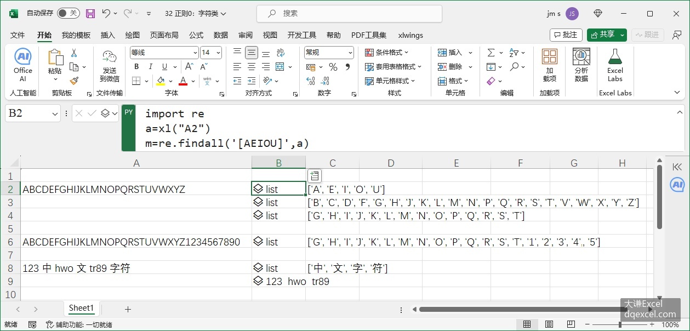This screenshot has height=331, width=690.
Task: Increase decimal places
Action: 311,81
